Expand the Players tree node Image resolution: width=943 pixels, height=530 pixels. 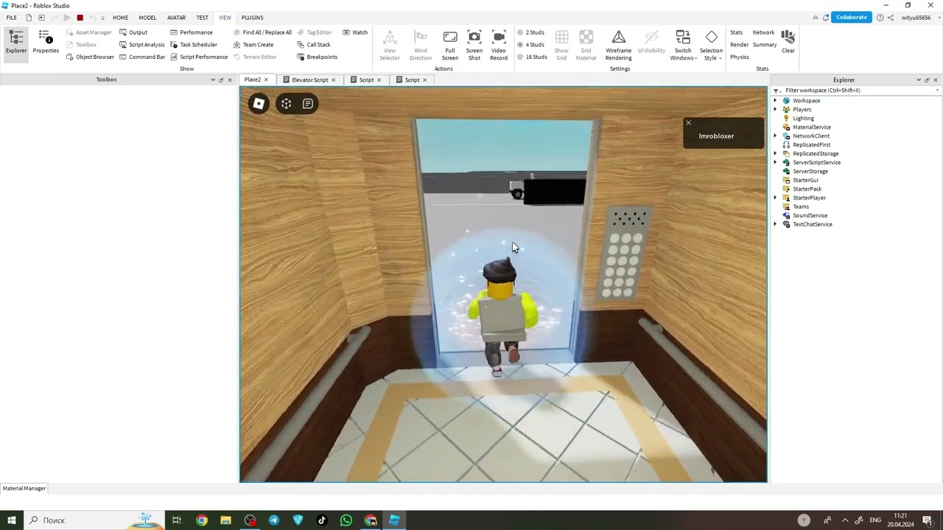775,110
